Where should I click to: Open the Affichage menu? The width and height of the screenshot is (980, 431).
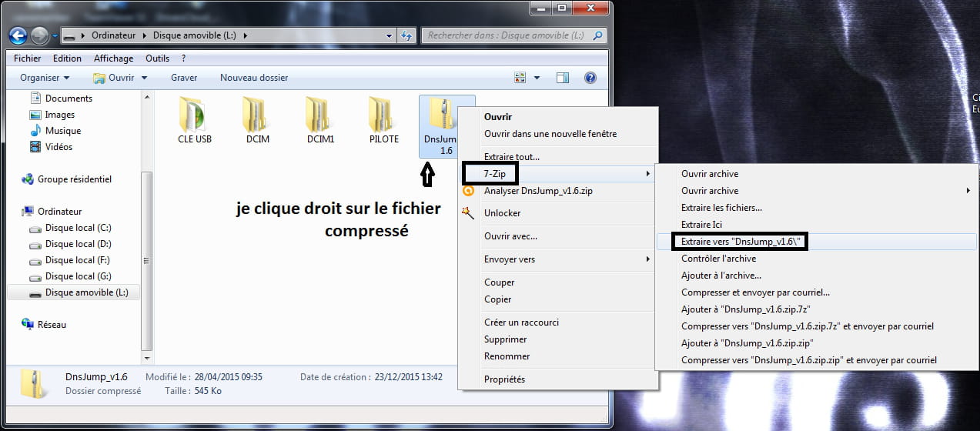[x=113, y=58]
